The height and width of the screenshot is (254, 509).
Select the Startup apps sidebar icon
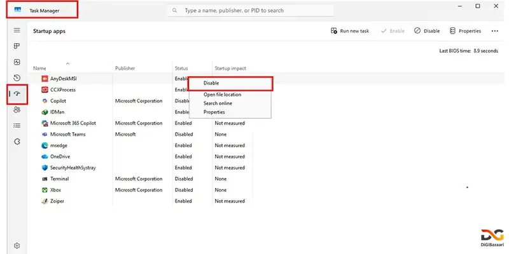tap(17, 93)
